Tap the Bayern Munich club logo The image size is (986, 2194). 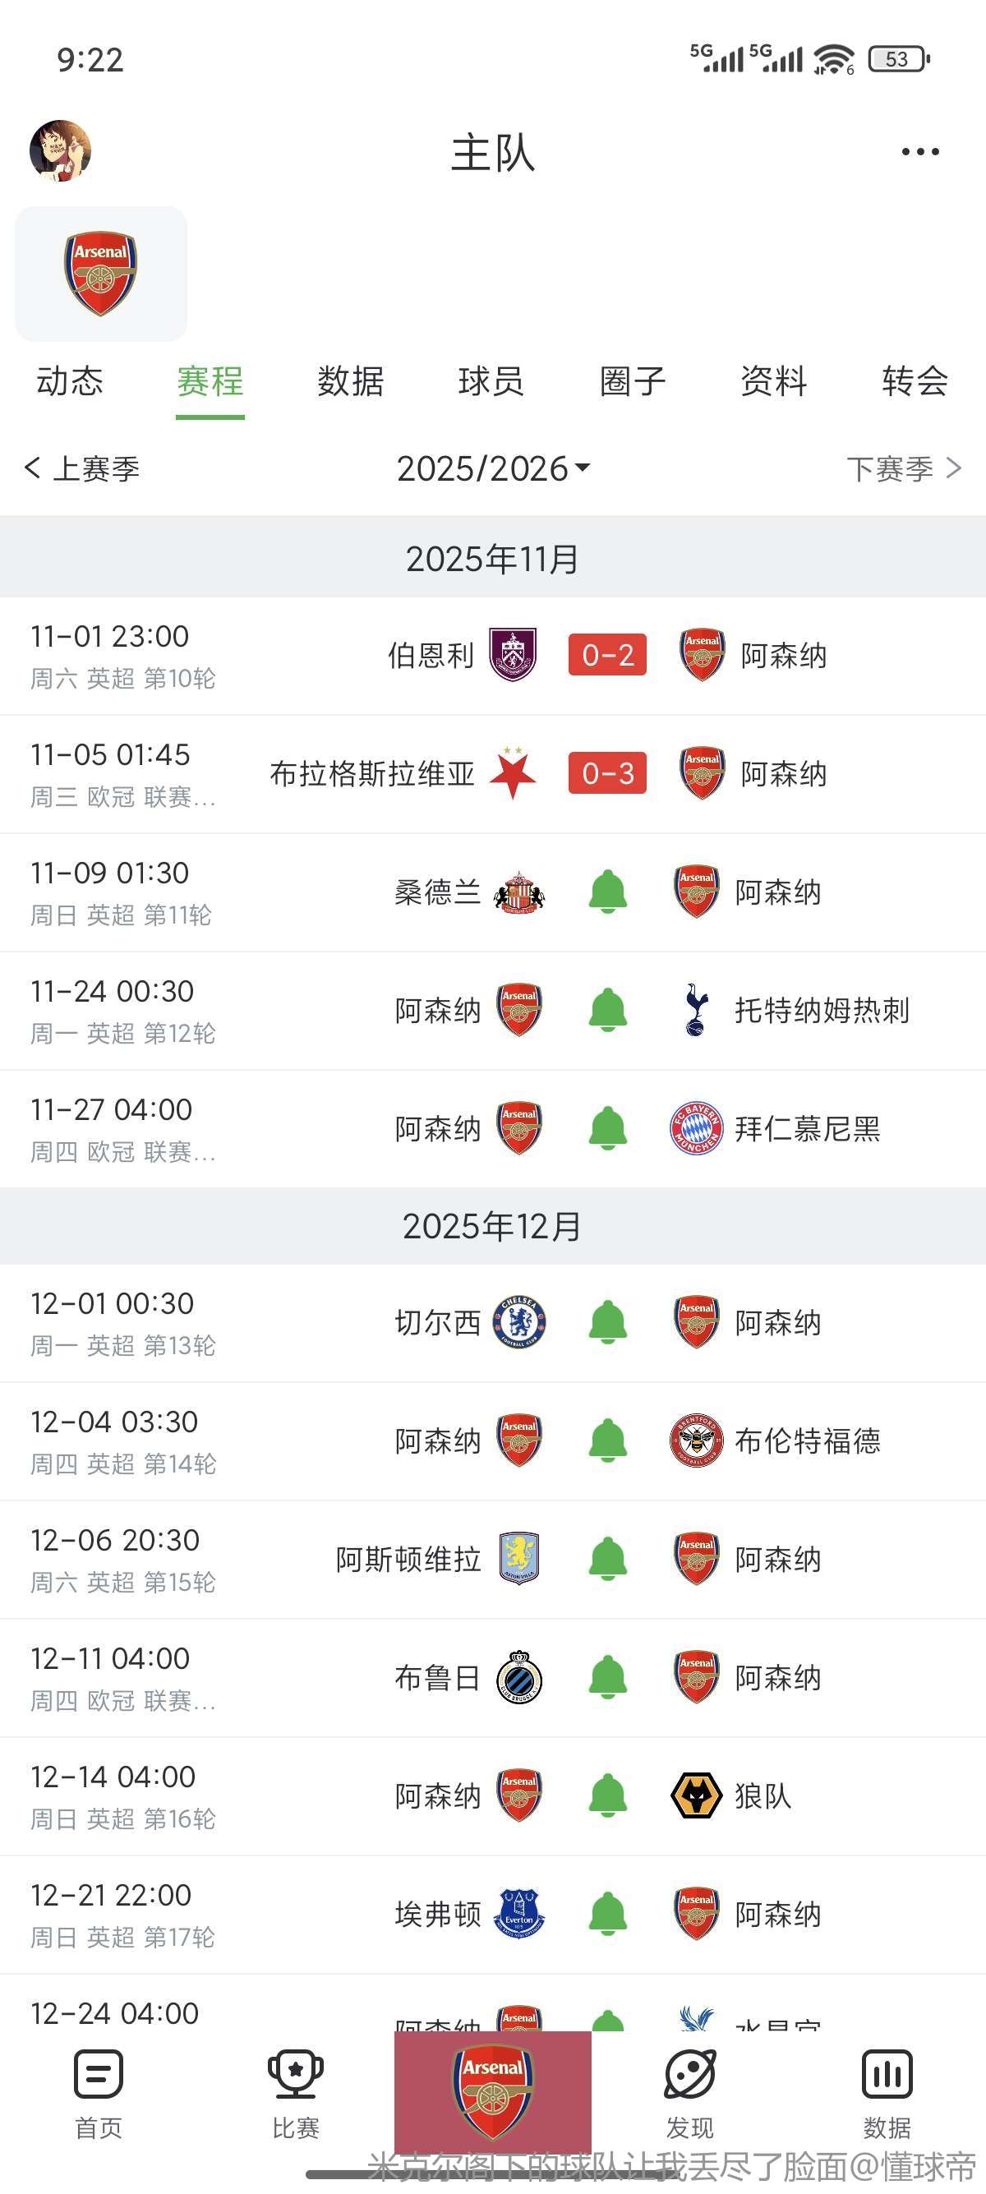click(x=696, y=1128)
